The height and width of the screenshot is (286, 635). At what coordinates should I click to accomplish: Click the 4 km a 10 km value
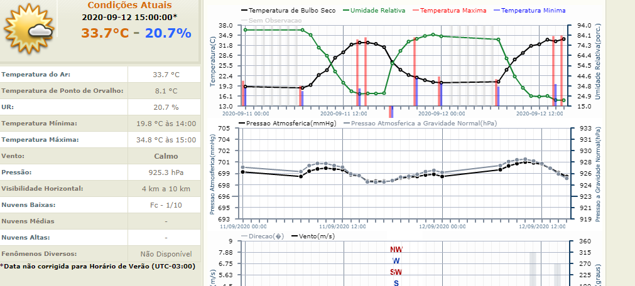coord(166,189)
